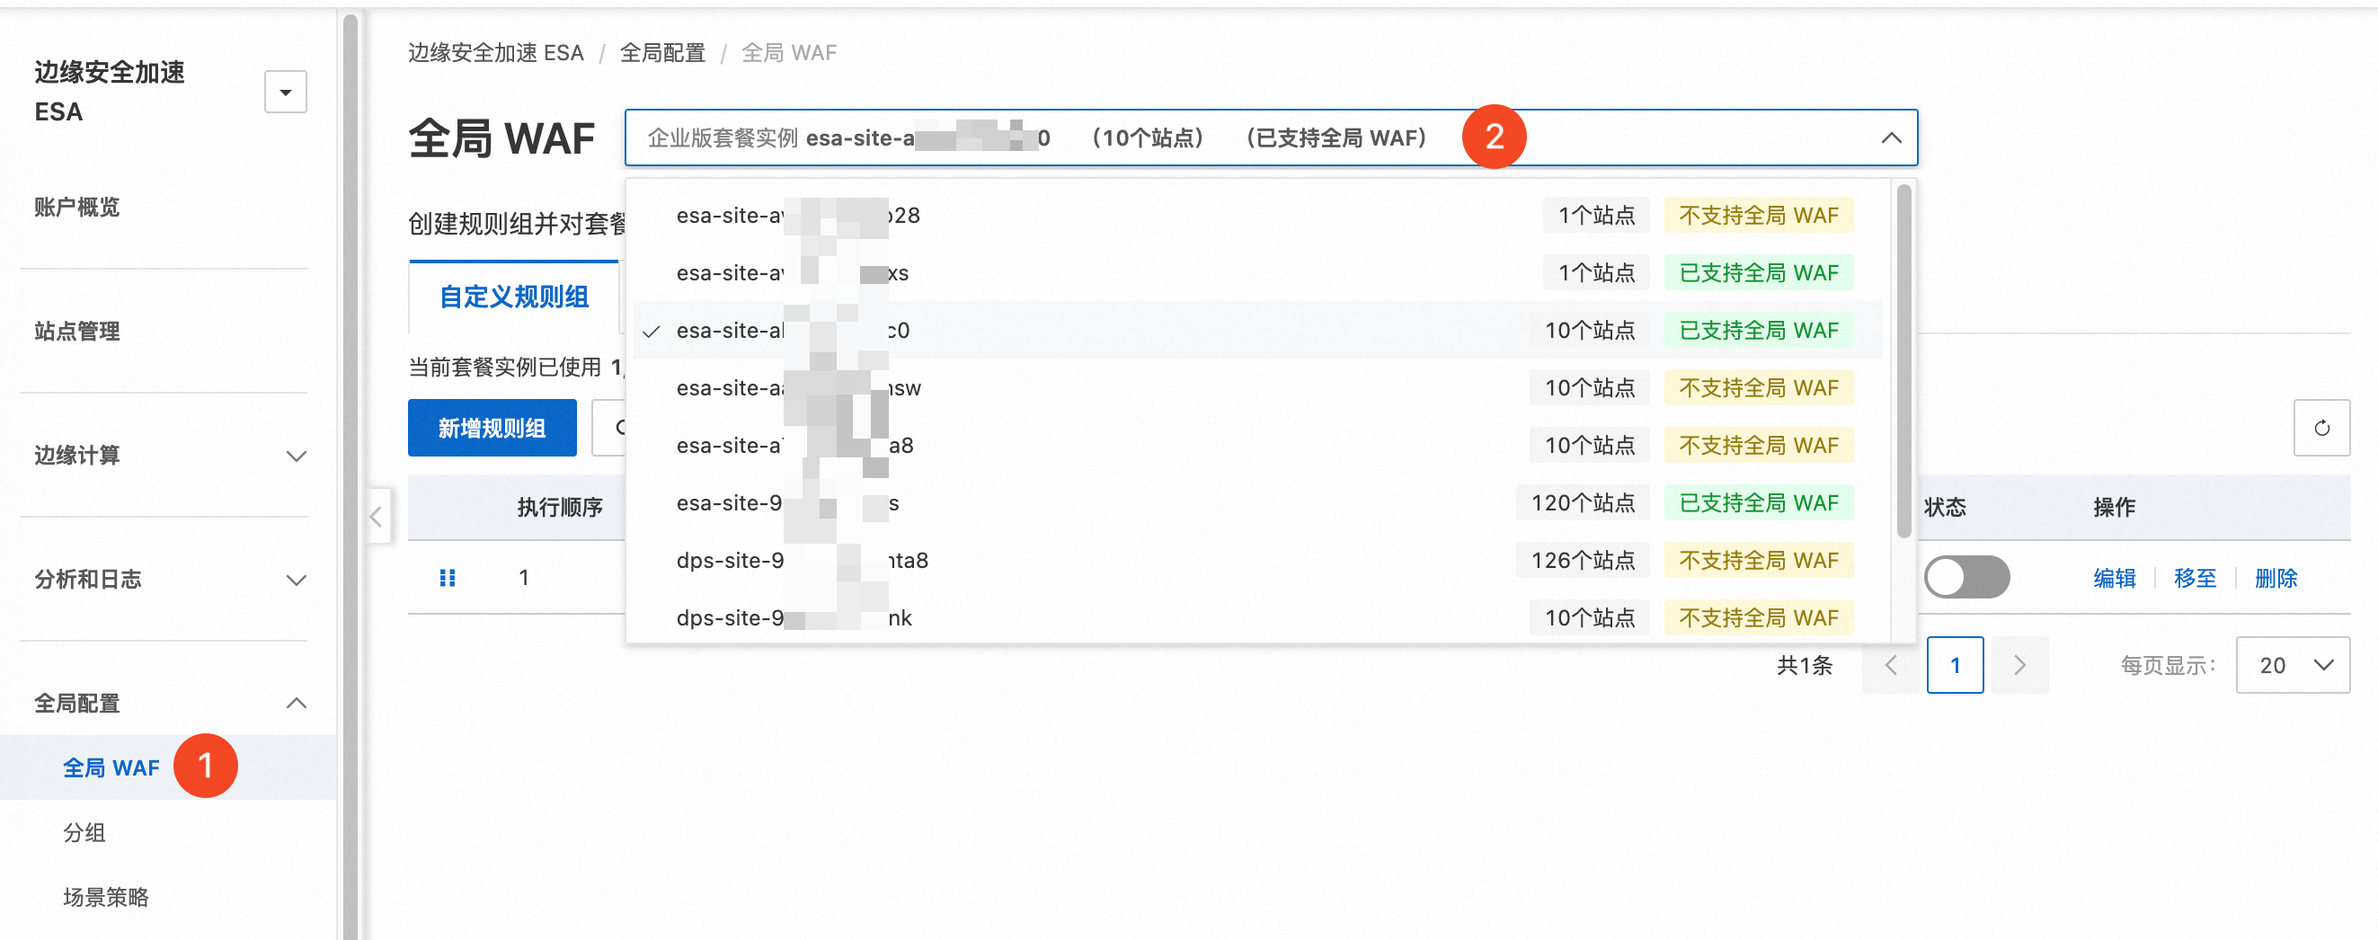Image resolution: width=2378 pixels, height=940 pixels.
Task: Expand the 边缘计算 sidebar section
Action: click(170, 456)
